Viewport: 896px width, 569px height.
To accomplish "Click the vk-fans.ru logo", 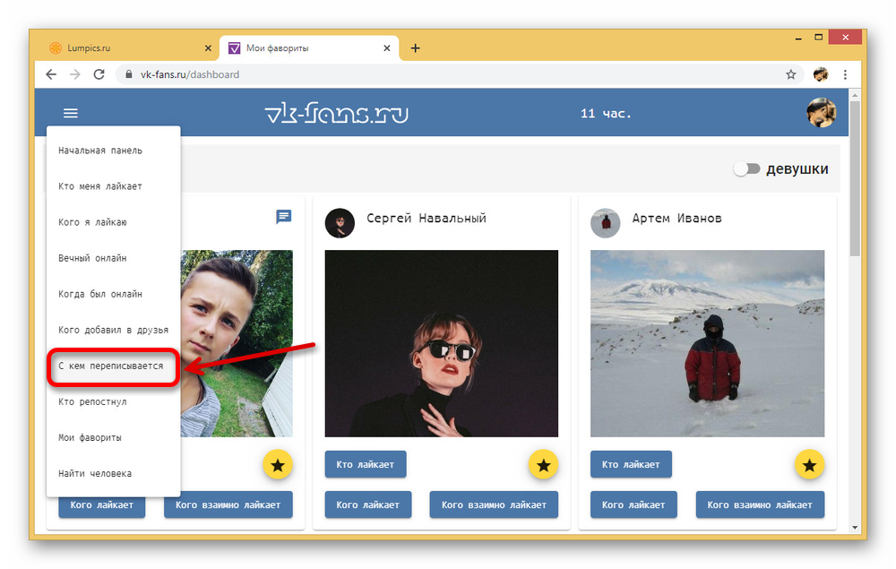I will [x=337, y=113].
